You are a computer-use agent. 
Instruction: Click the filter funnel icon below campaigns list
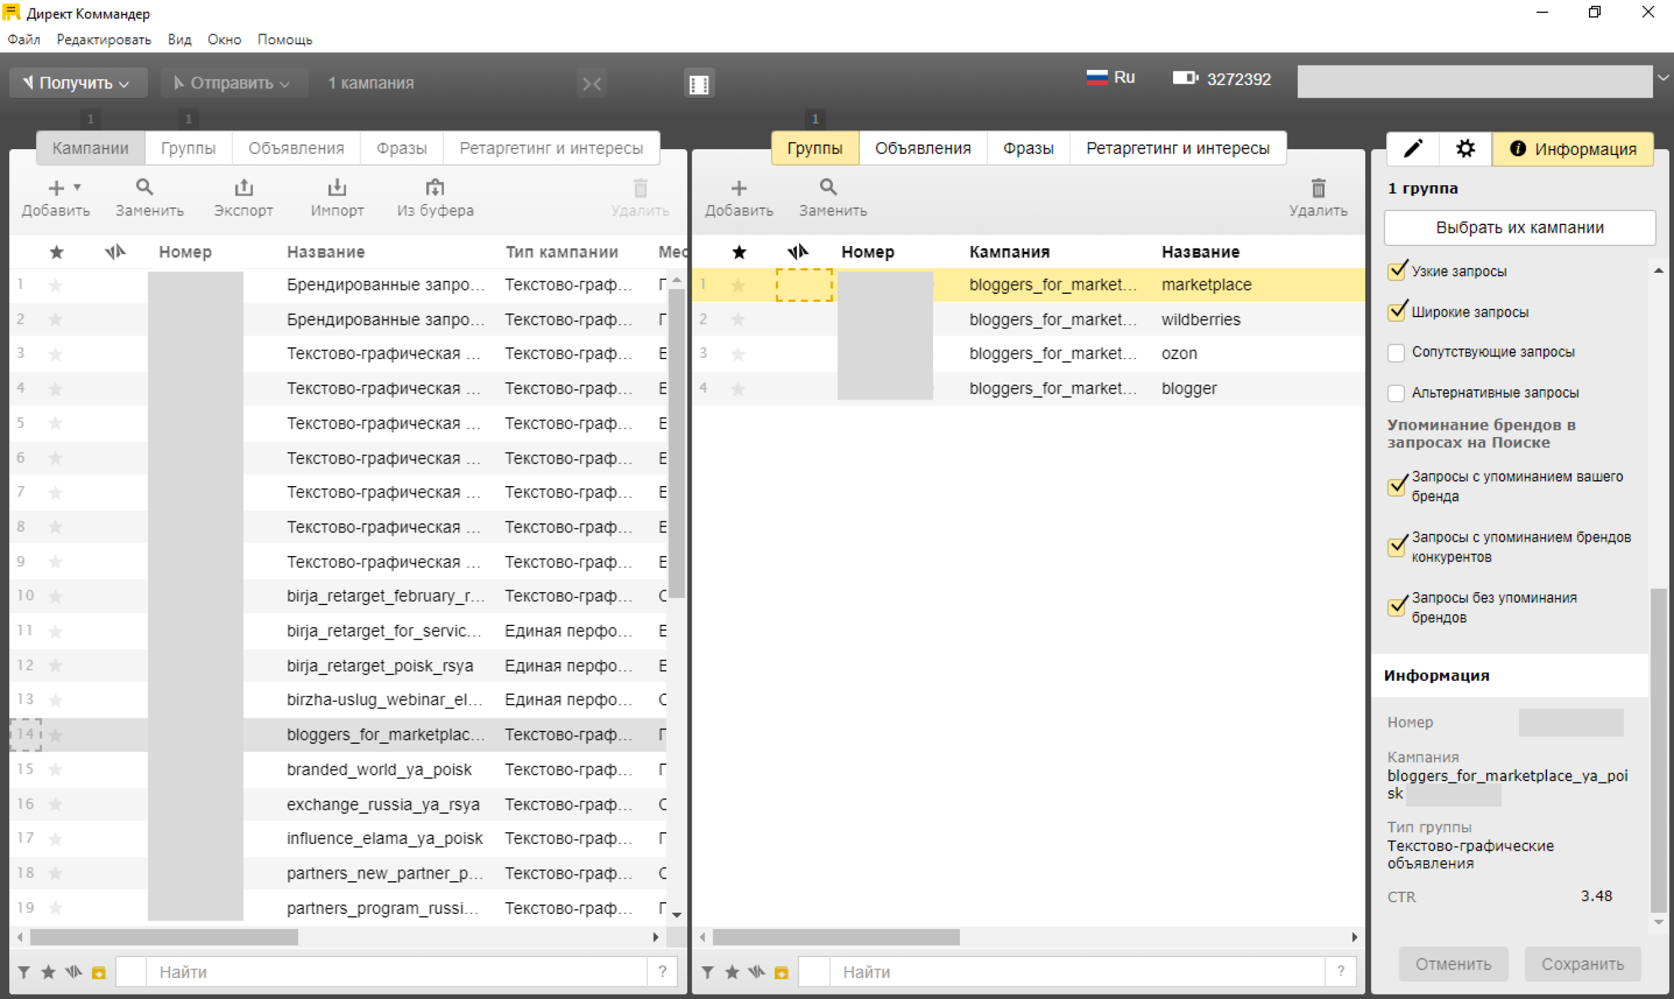pyautogui.click(x=24, y=972)
